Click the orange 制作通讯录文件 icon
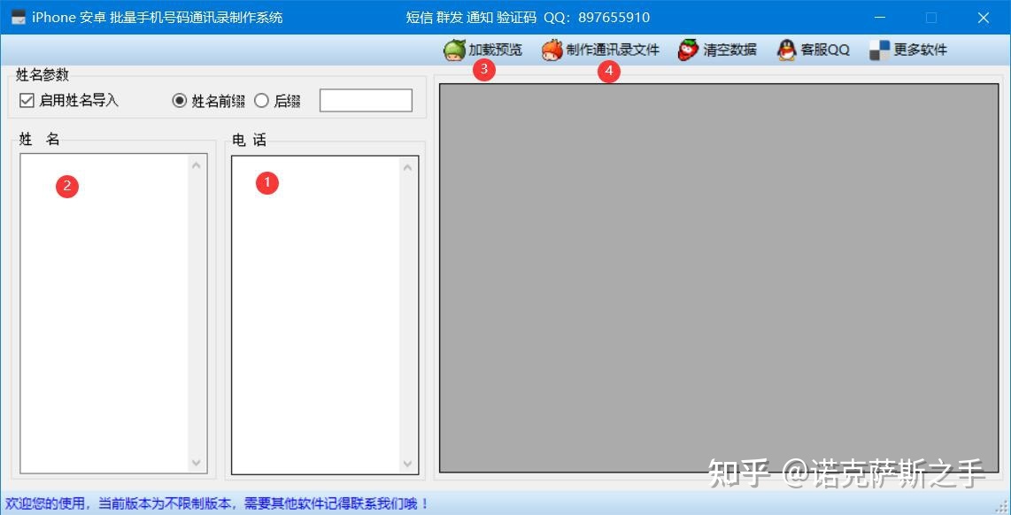 (x=552, y=50)
